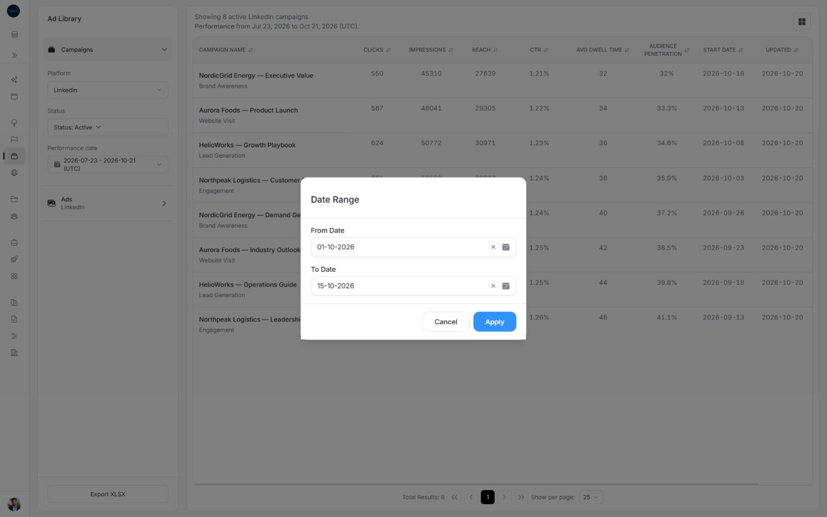Expand the Ads LinkedIn section

[108, 203]
